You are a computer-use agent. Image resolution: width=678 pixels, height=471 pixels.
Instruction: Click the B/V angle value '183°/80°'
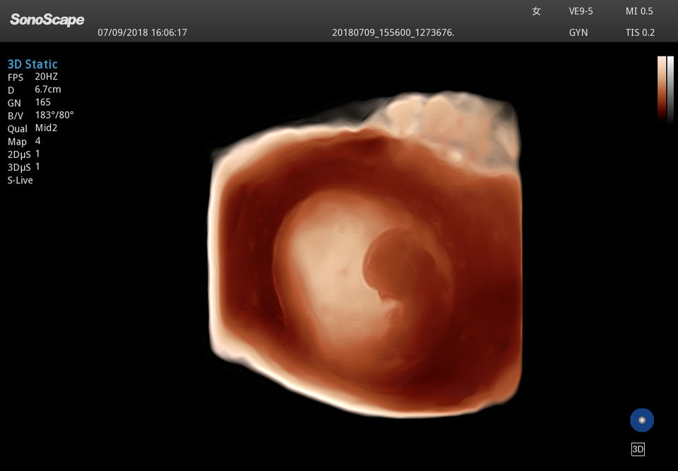[x=54, y=115]
